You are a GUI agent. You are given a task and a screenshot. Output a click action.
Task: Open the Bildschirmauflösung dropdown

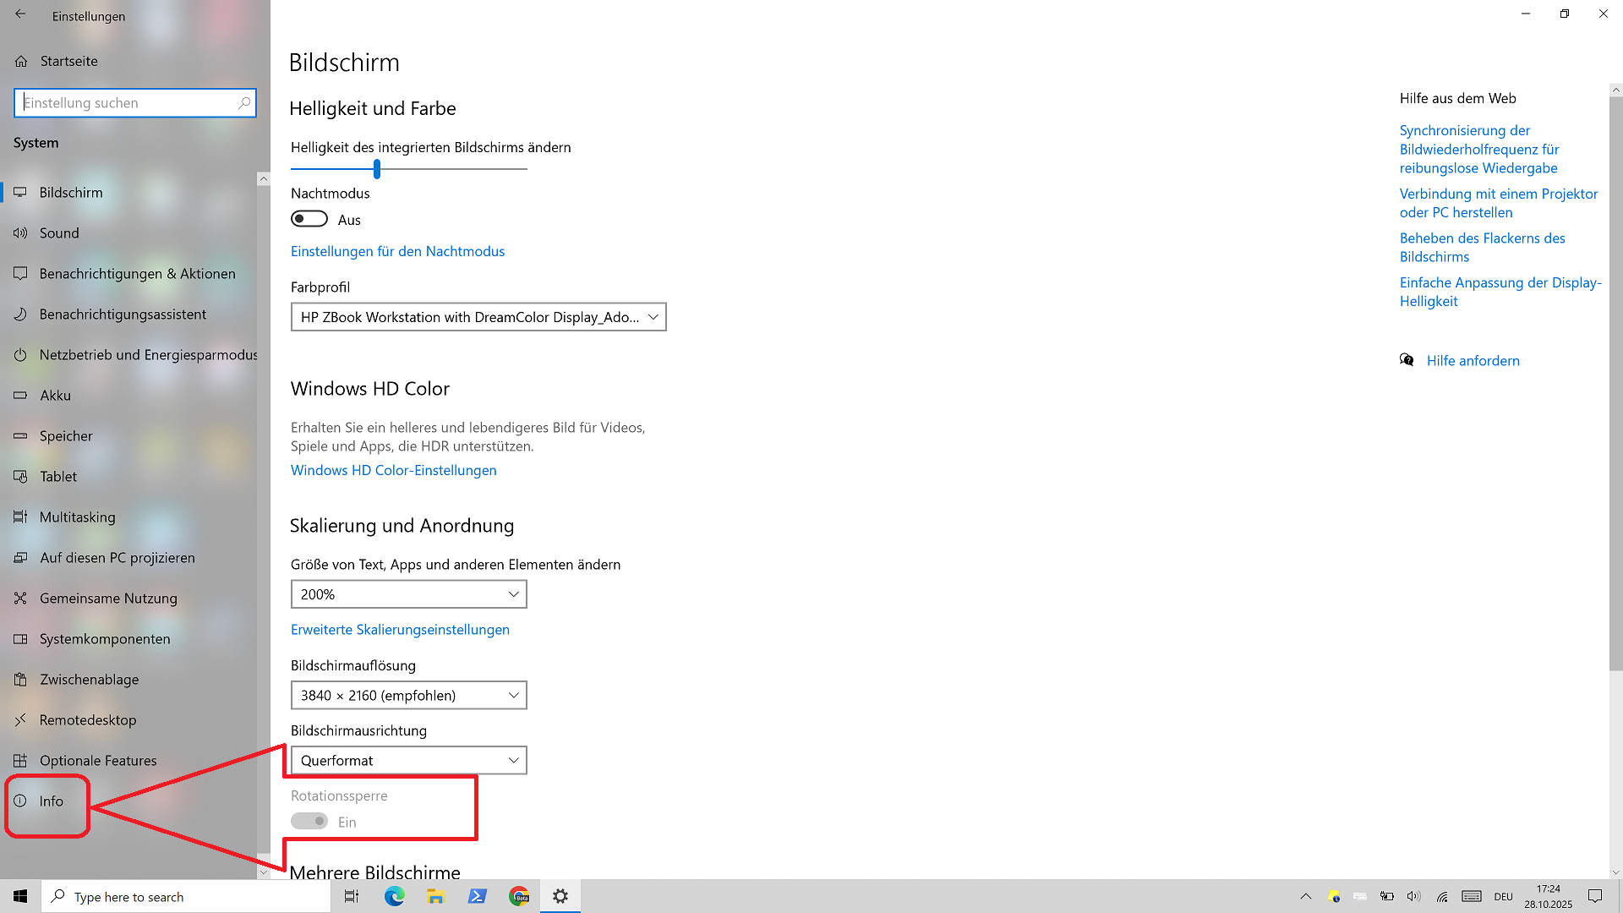[408, 695]
